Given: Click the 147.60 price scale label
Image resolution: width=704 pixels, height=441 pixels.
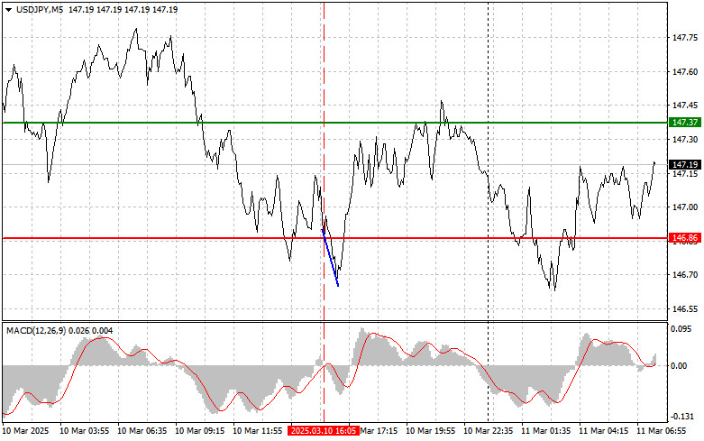Looking at the screenshot, I should point(684,72).
